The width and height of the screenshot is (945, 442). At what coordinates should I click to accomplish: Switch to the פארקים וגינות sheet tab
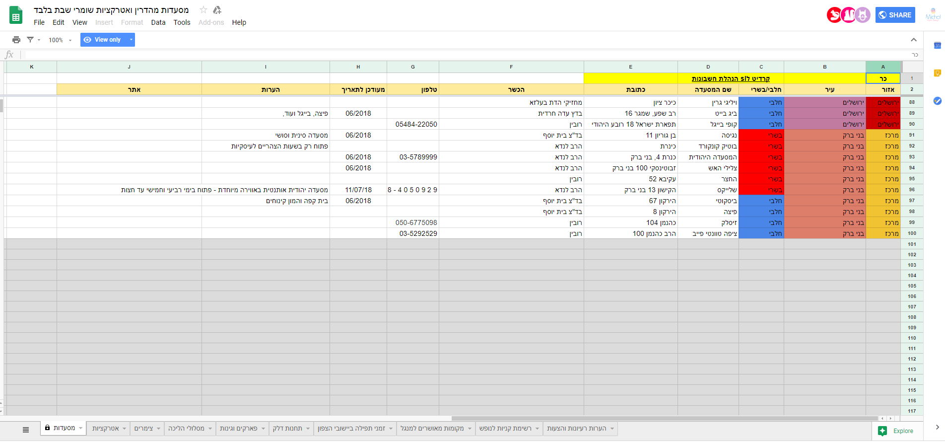(238, 428)
